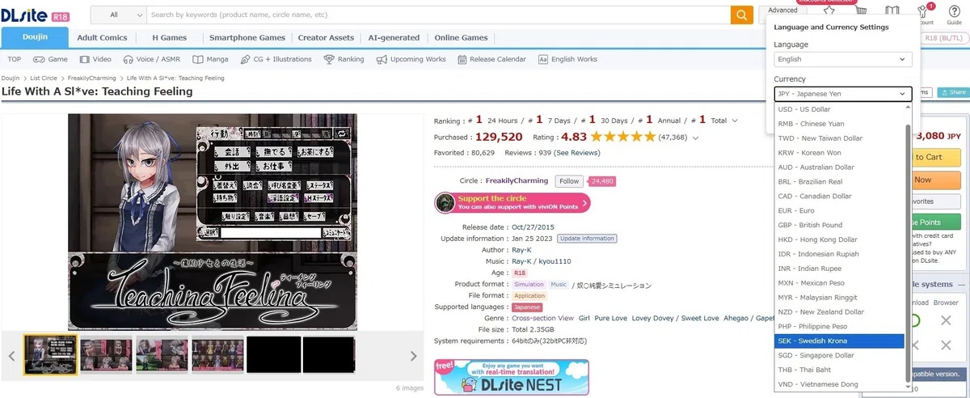970x398 pixels.
Task: Click the orange search magnifier button
Action: click(741, 15)
